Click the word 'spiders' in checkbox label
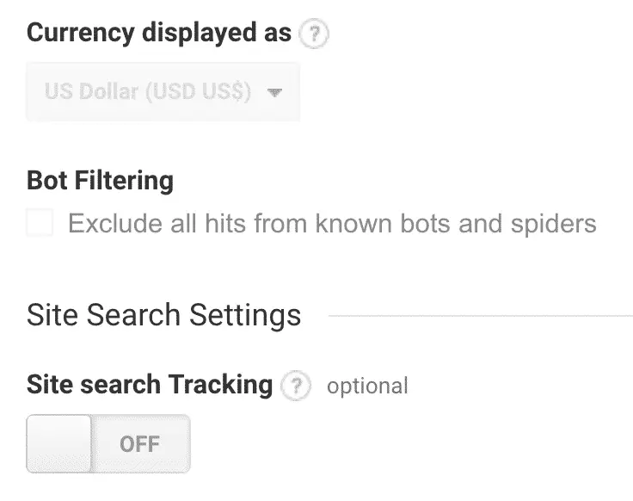633x501 pixels. [x=554, y=224]
